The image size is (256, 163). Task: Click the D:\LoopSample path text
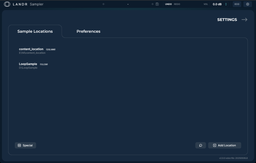28,68
